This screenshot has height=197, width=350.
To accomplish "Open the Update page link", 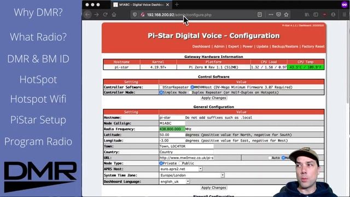I will coord(262,47).
